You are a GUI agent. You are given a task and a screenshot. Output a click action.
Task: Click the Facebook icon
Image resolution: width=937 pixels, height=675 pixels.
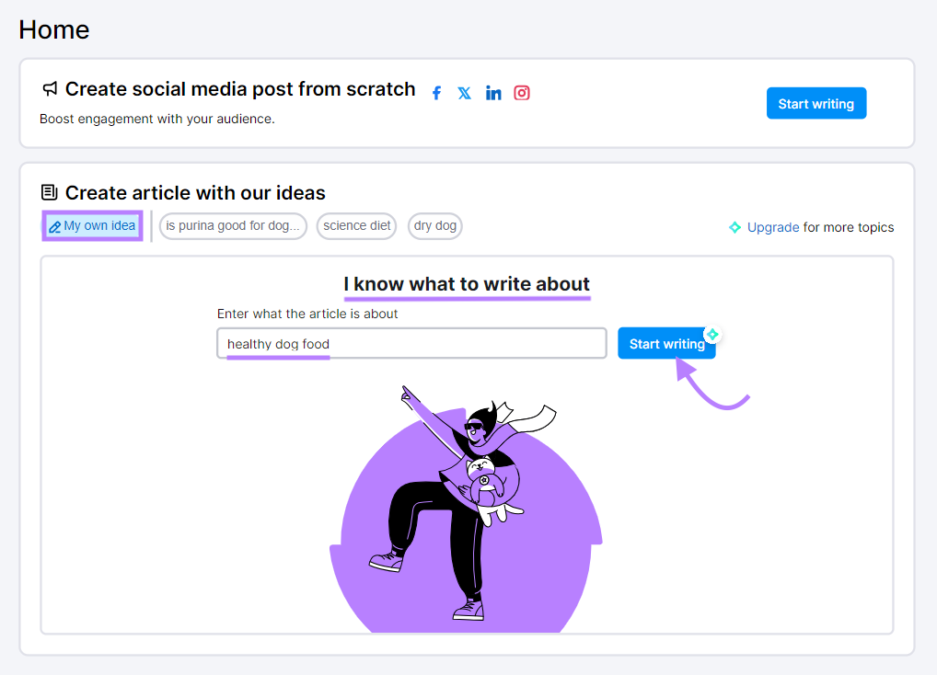[x=437, y=93]
